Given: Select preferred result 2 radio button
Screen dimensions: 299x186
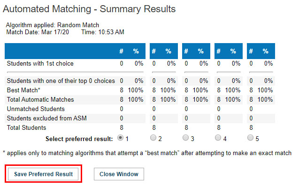Looking at the screenshot, I should click(x=153, y=137).
